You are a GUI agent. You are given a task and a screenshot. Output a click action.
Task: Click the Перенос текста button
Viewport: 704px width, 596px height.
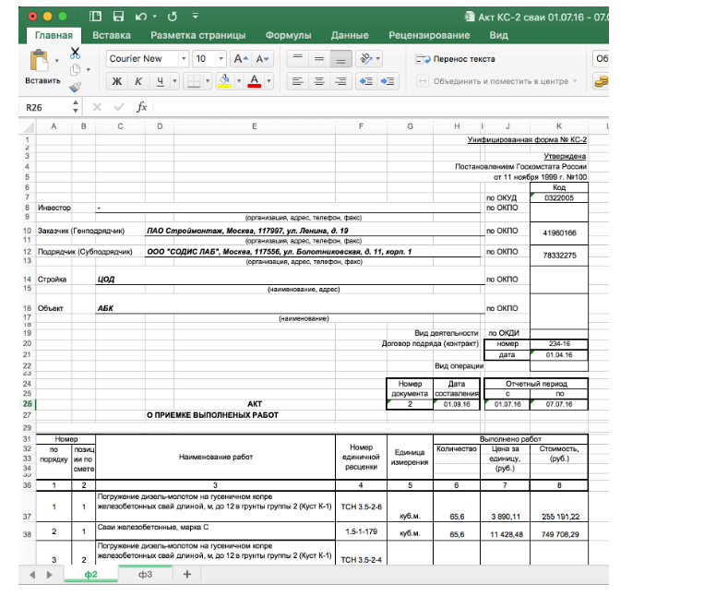coord(456,59)
